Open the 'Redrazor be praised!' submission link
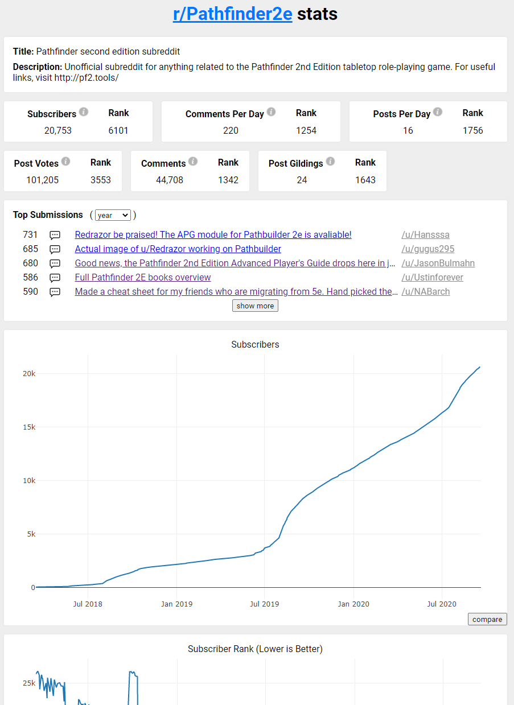The height and width of the screenshot is (705, 514). (x=213, y=234)
